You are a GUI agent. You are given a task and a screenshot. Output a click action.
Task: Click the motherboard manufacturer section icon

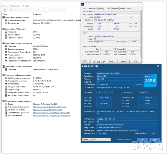(4, 101)
